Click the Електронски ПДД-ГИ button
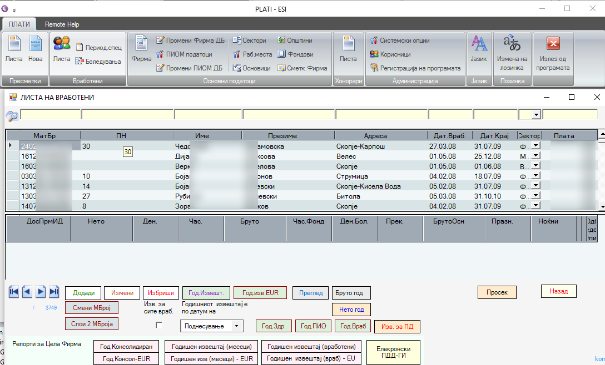The image size is (605, 365). click(x=393, y=353)
